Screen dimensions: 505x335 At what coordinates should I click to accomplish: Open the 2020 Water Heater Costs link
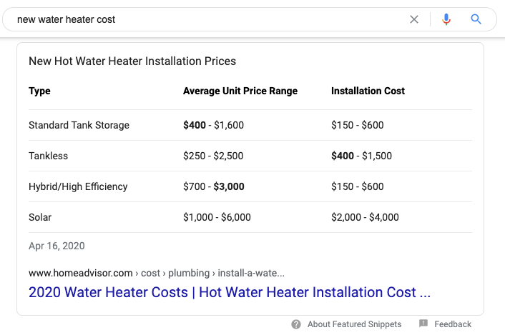coord(230,292)
